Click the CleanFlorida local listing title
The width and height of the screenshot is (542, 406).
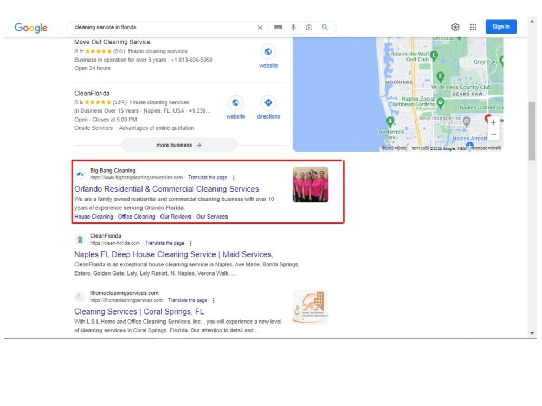[92, 93]
